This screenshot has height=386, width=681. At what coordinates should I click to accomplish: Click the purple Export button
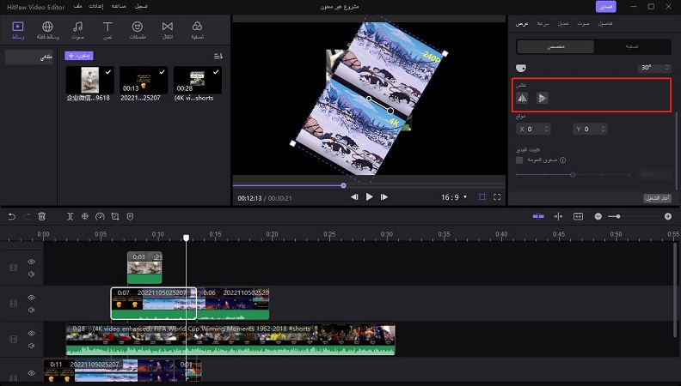pos(605,7)
